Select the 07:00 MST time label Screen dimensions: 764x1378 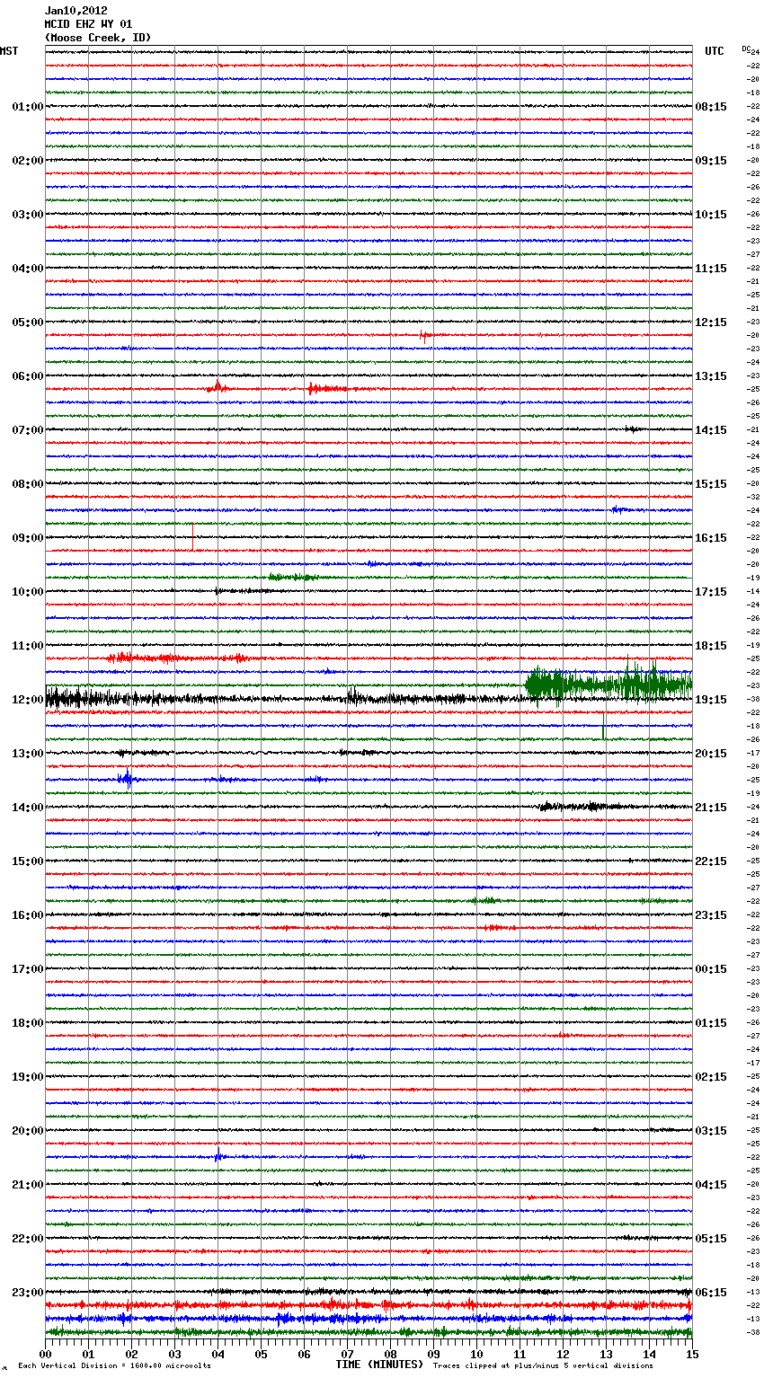pyautogui.click(x=27, y=430)
